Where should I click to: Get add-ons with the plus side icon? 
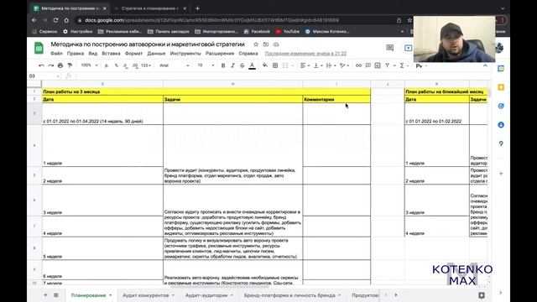click(x=501, y=174)
